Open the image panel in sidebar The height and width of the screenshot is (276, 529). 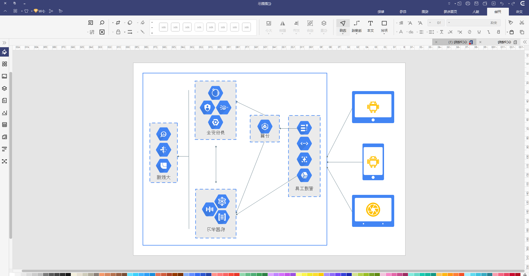[x=4, y=76]
